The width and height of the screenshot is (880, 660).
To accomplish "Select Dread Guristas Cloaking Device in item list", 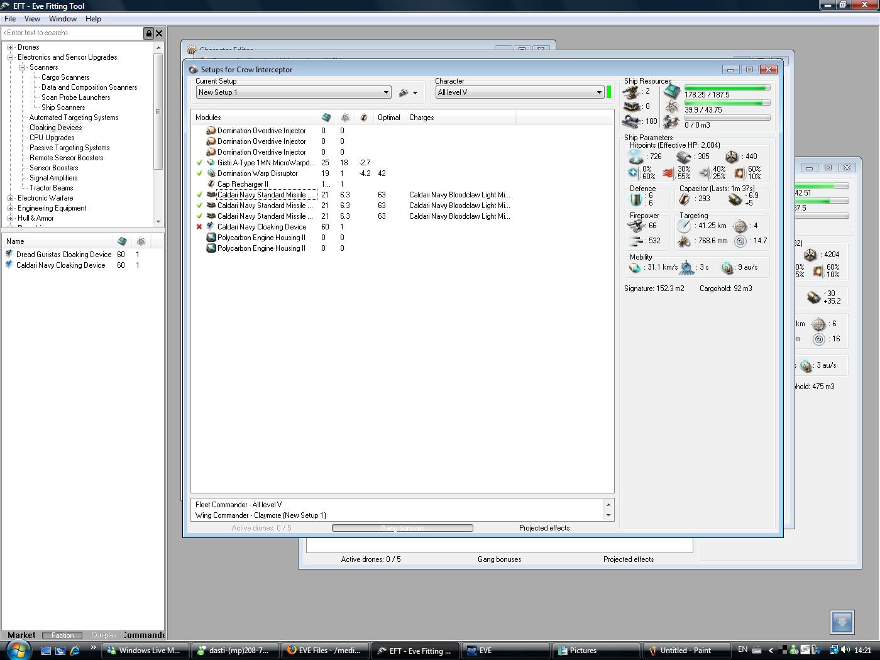I will 64,255.
